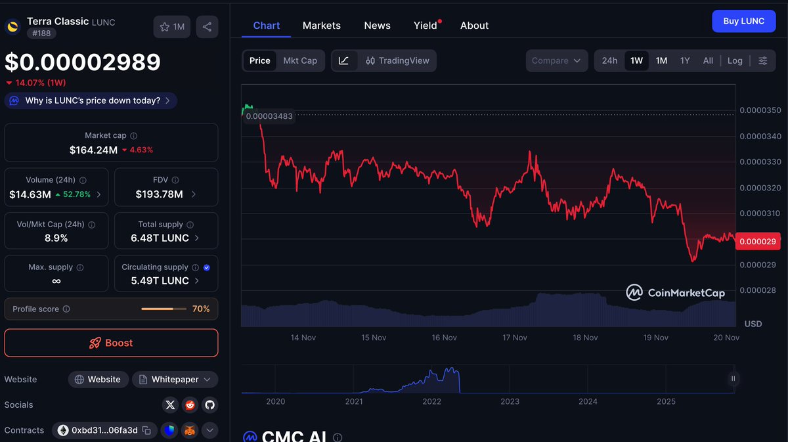The height and width of the screenshot is (442, 788).
Task: Open the Reddit social link
Action: 190,405
